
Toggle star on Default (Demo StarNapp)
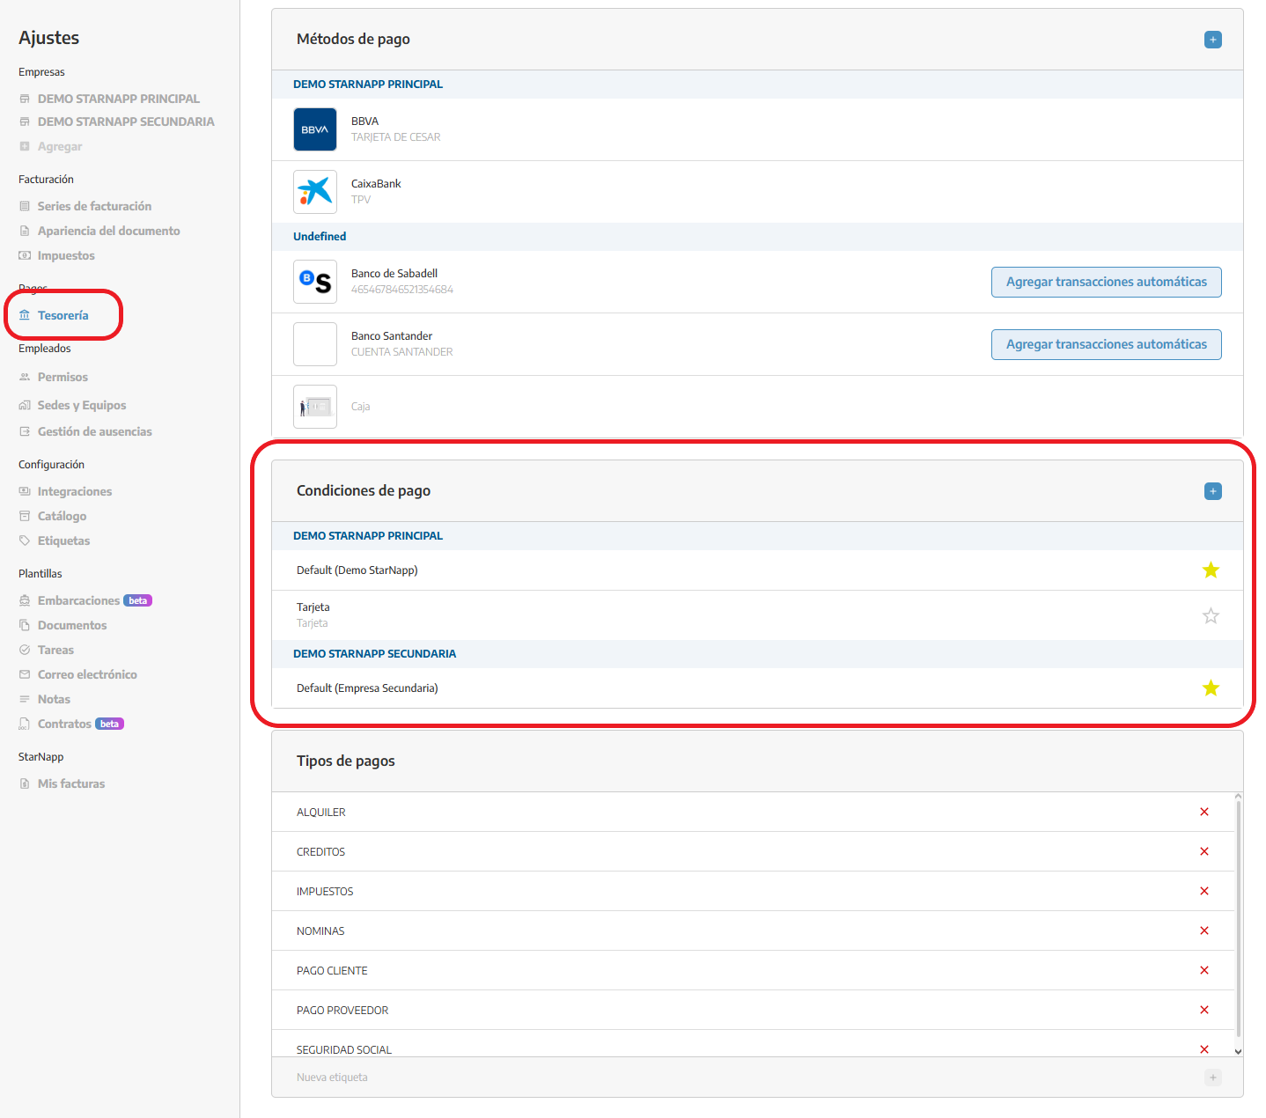[x=1211, y=570]
